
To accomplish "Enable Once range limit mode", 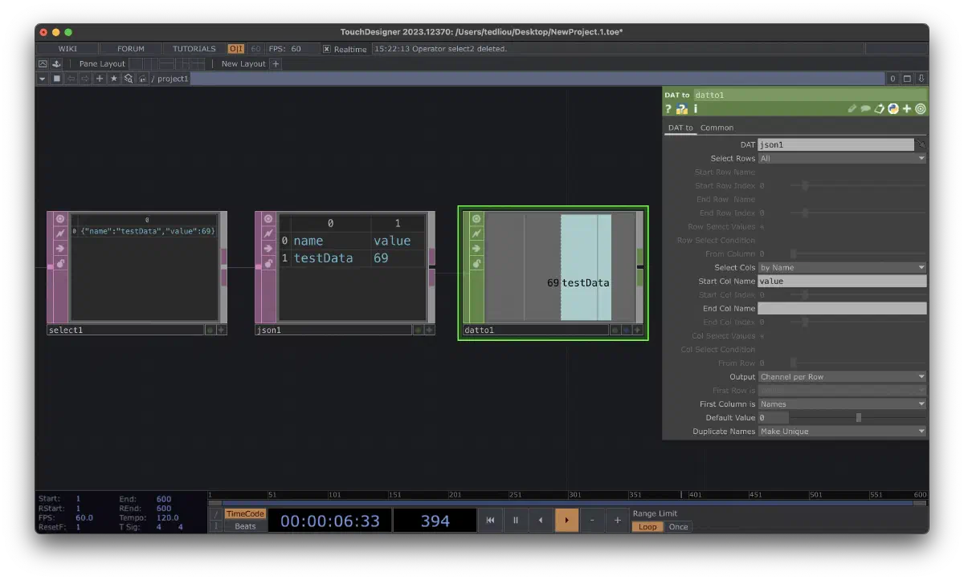I will [678, 527].
